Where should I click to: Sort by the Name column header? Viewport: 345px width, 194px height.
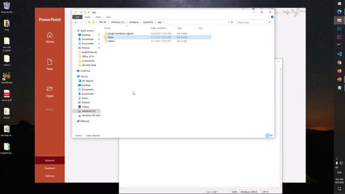(x=107, y=28)
